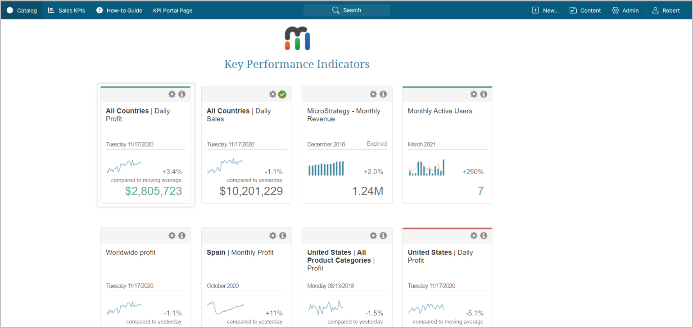693x328 pixels.
Task: Show info for Worldwide profit tile
Action: 182,235
